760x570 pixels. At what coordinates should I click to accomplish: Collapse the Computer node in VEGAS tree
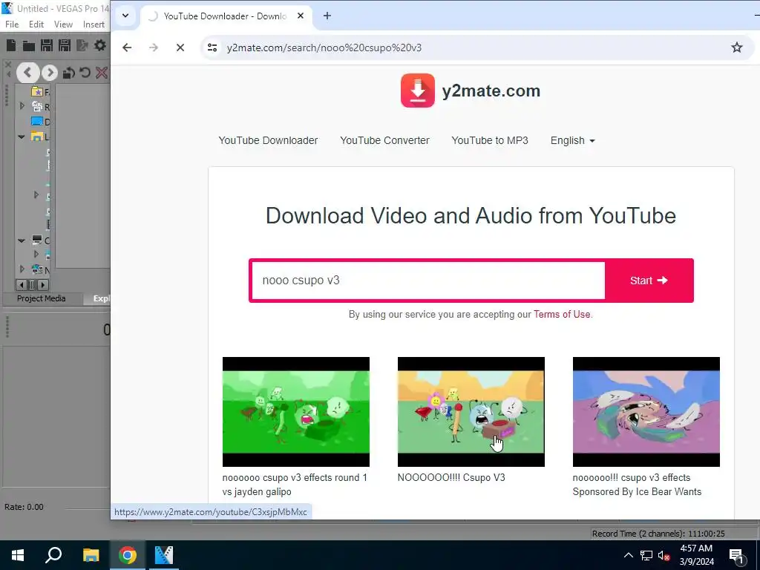[22, 240]
